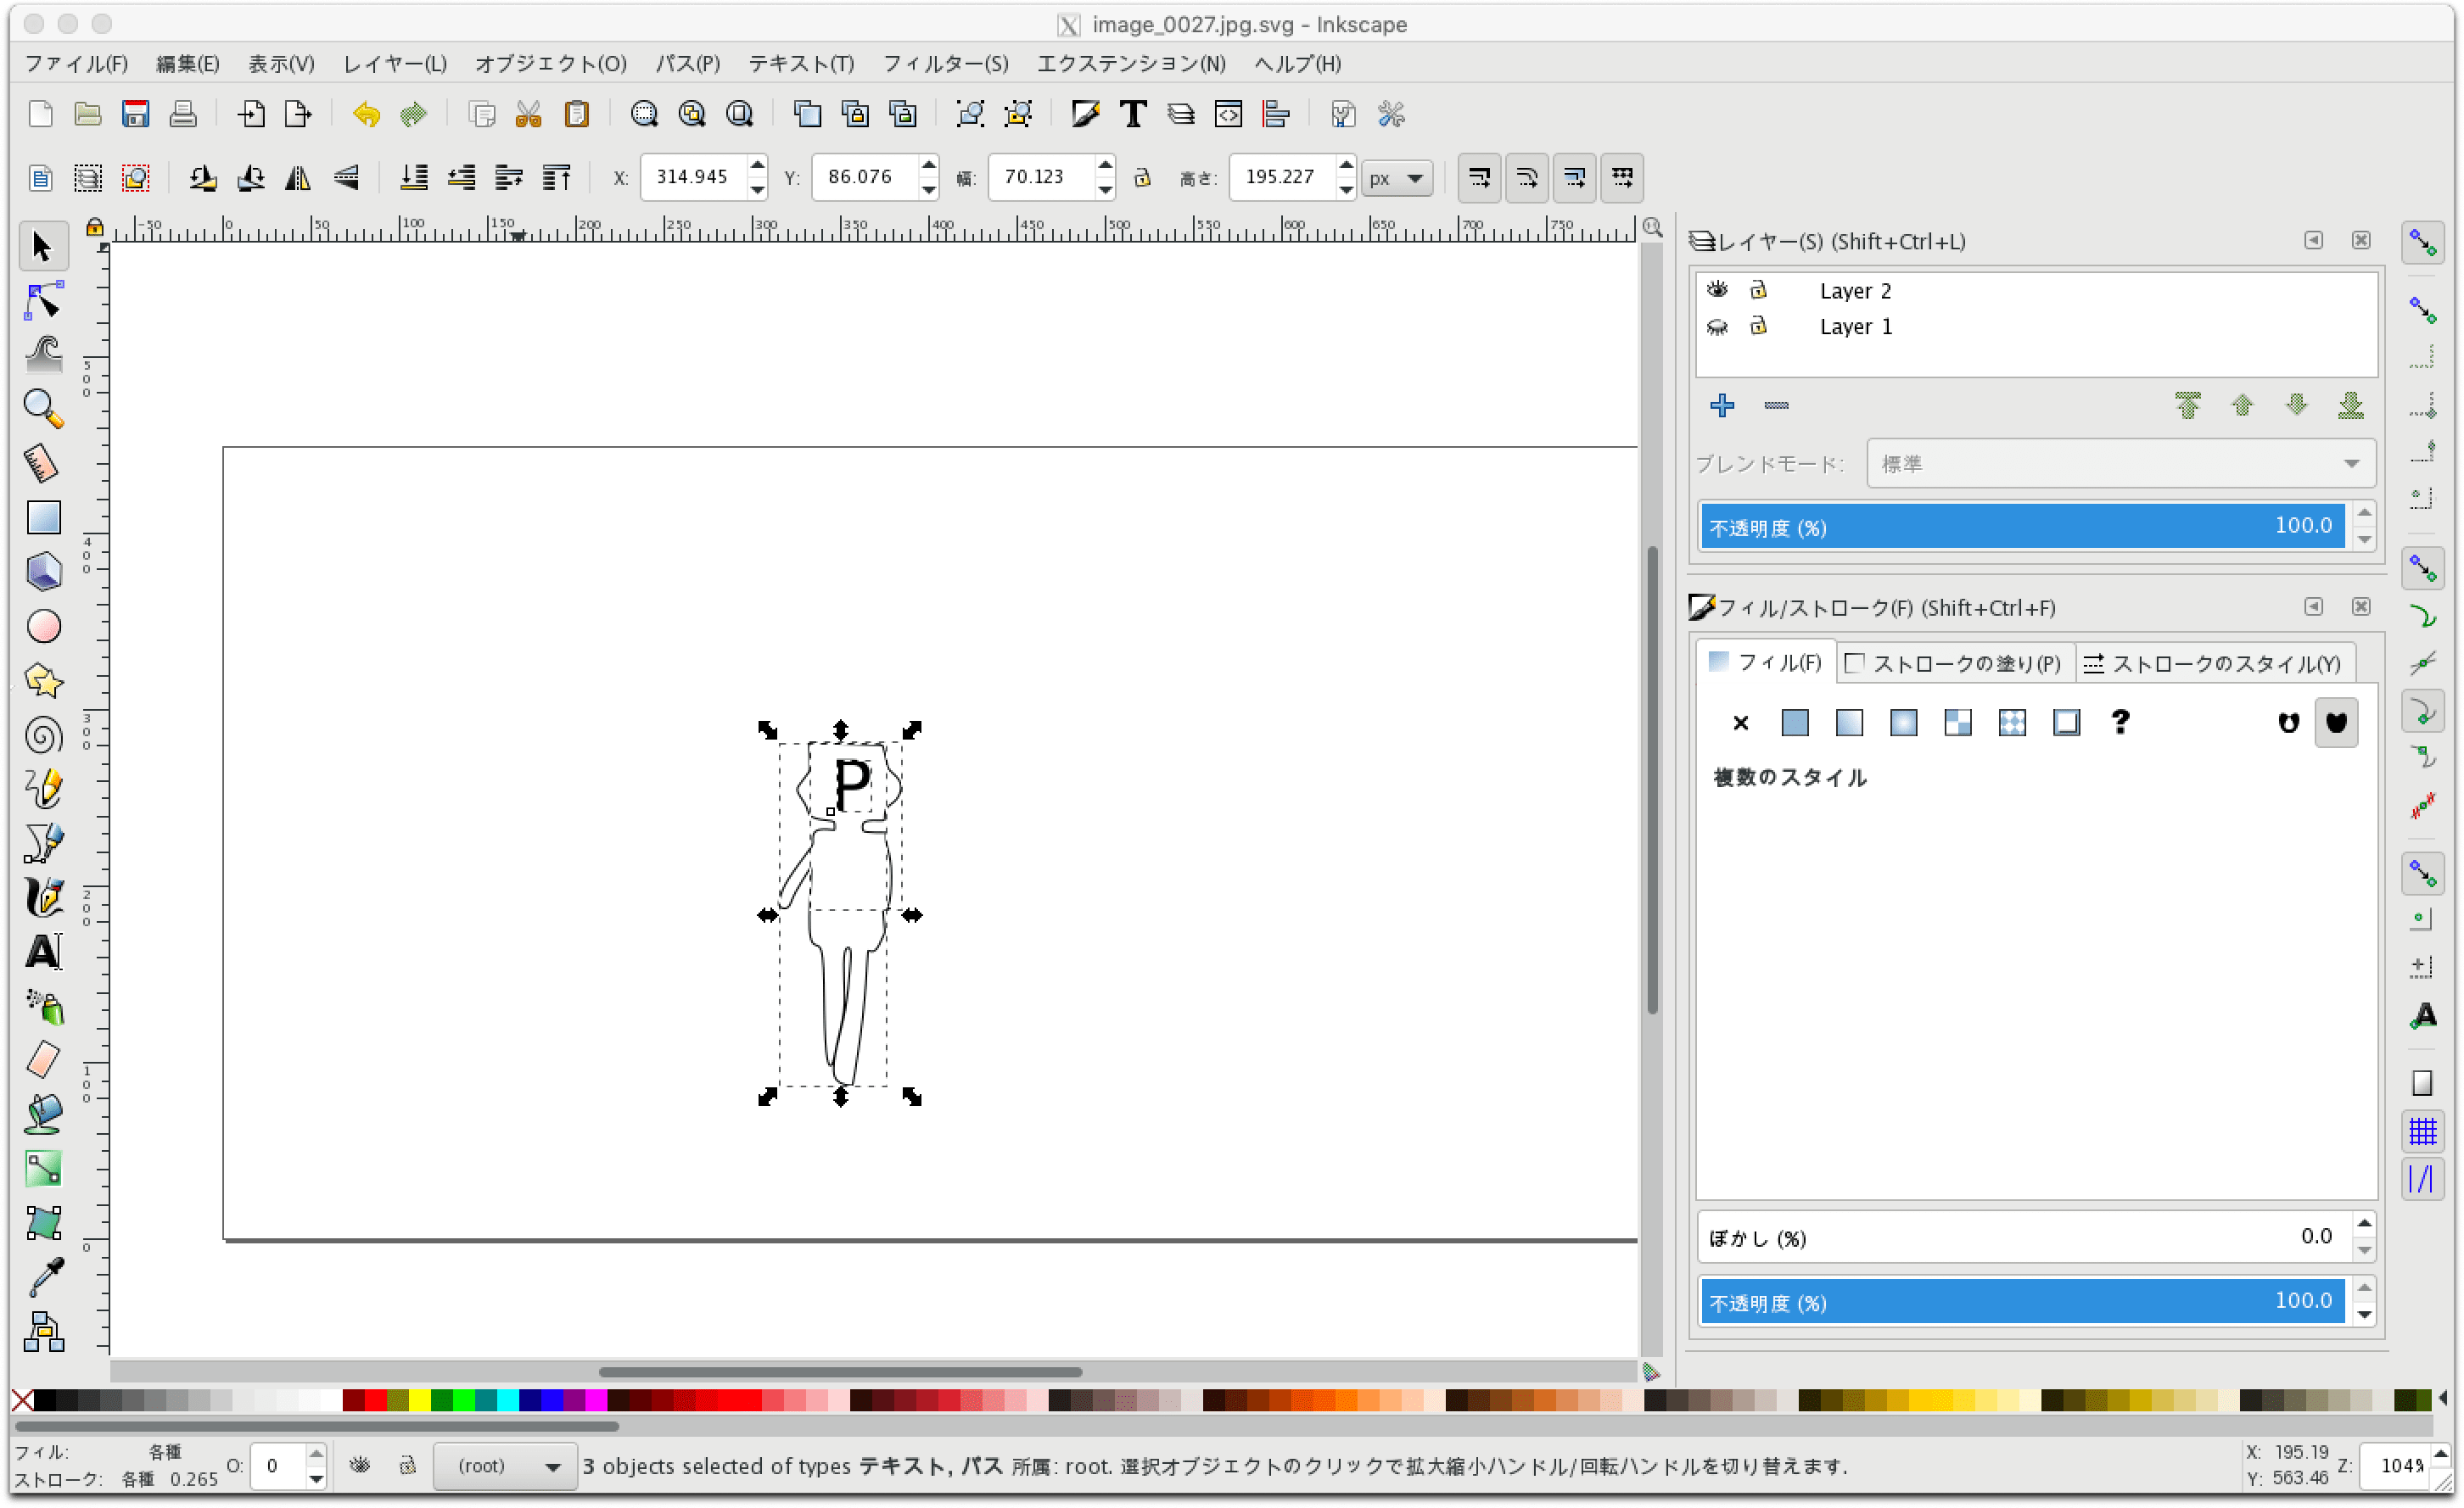
Task: Select the Dropper color picker tool
Action: pyautogui.click(x=43, y=1277)
